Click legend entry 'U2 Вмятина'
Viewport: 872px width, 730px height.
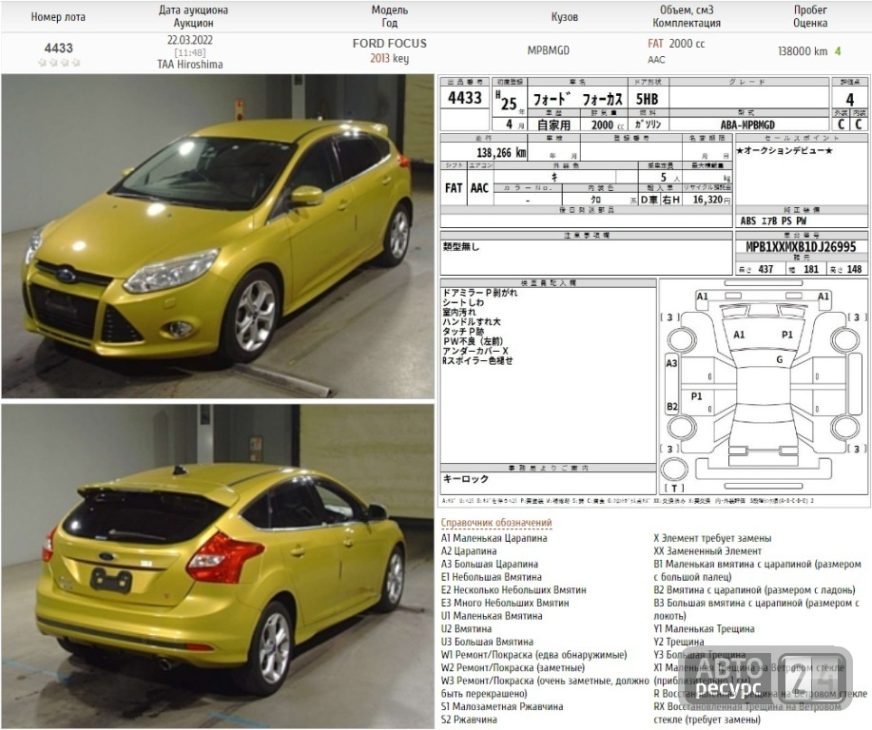point(466,629)
